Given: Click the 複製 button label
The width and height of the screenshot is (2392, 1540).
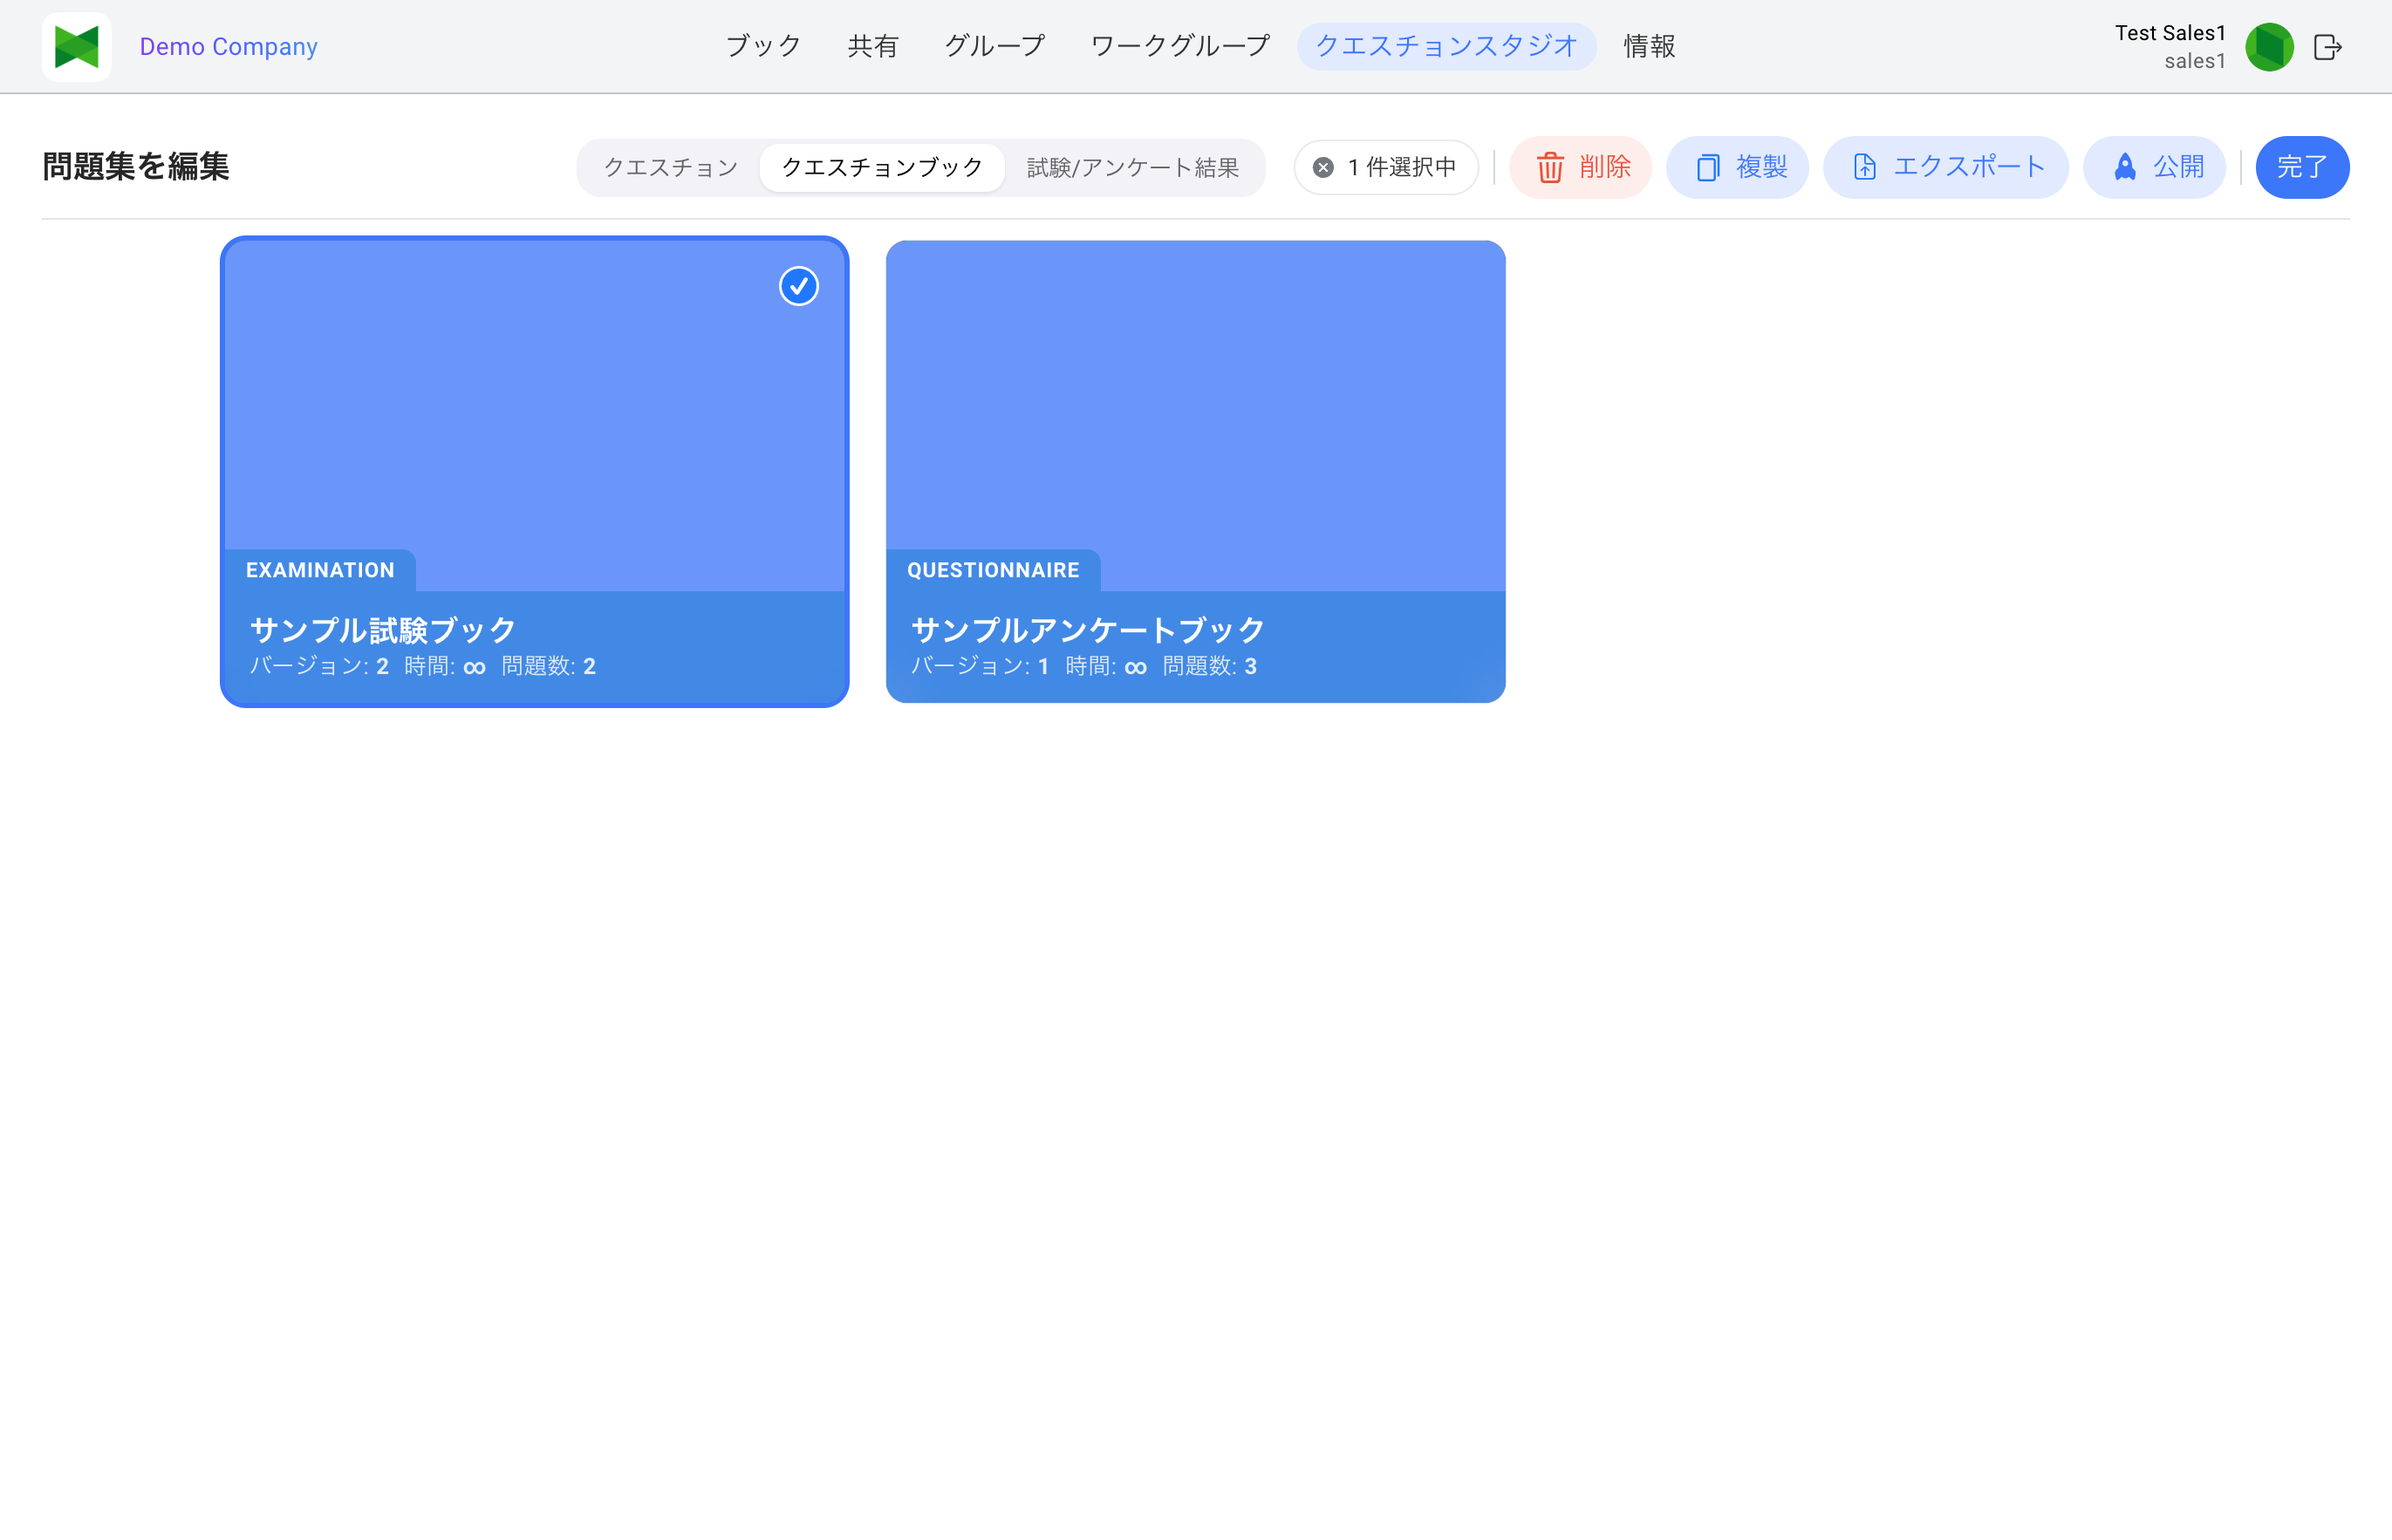Looking at the screenshot, I should click(x=1762, y=167).
